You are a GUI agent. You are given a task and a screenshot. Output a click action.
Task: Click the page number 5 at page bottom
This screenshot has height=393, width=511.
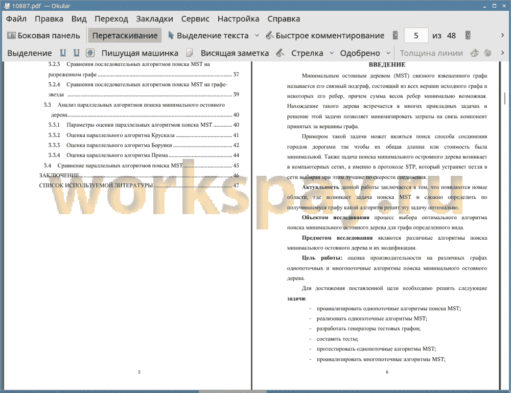point(139,372)
